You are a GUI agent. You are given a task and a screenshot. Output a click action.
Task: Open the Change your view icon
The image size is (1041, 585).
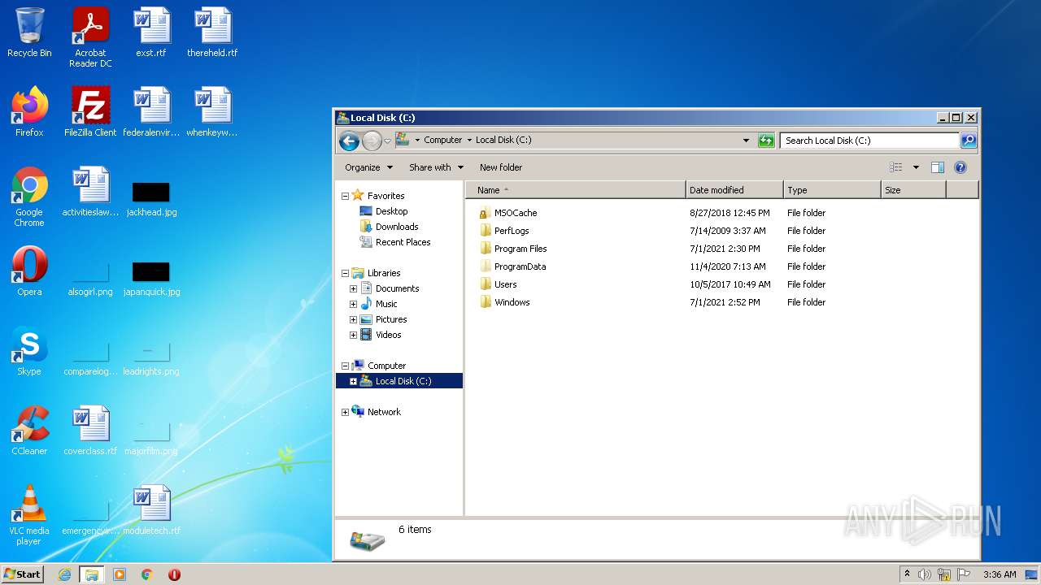(895, 167)
